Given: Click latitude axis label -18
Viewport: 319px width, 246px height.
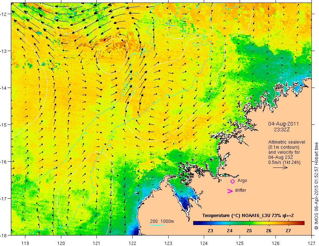Looking at the screenshot, I should (4, 235).
